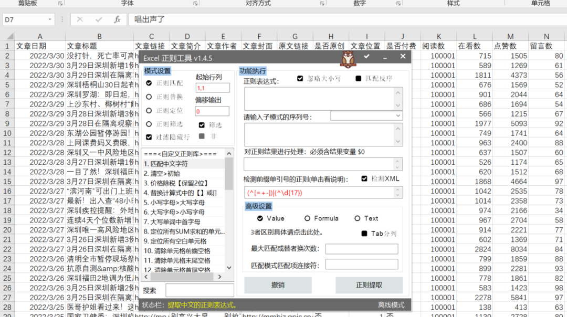Image resolution: width=567 pixels, height=317 pixels.
Task: Click right arrow of regex library horizontal scrollbar
Action: [x=219, y=277]
